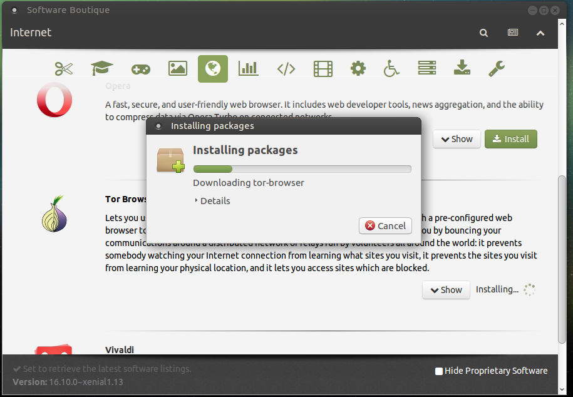Click the search magnifier icon in header
Screen dimensions: 573x397
tap(483, 33)
